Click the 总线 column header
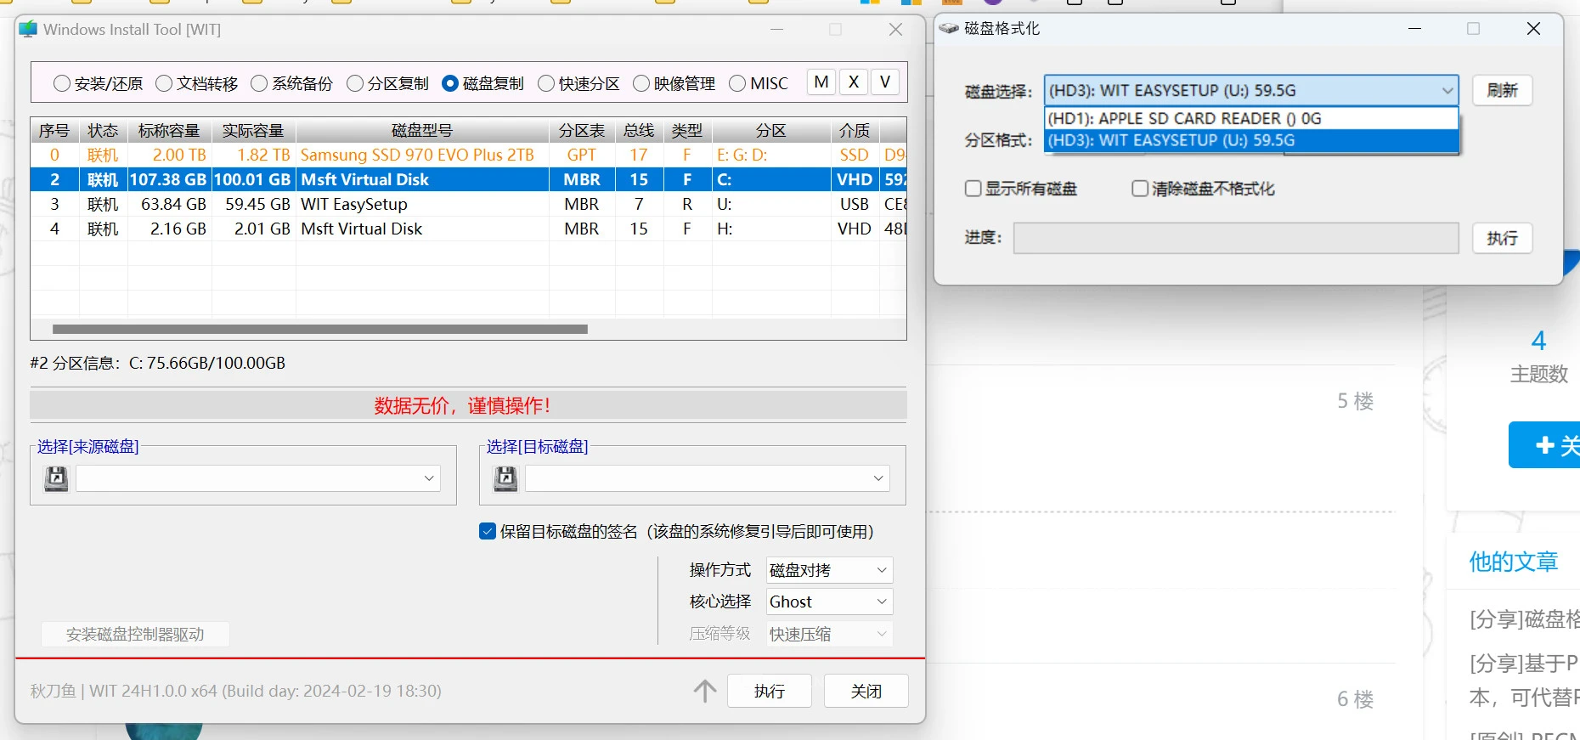This screenshot has width=1580, height=740. [639, 131]
